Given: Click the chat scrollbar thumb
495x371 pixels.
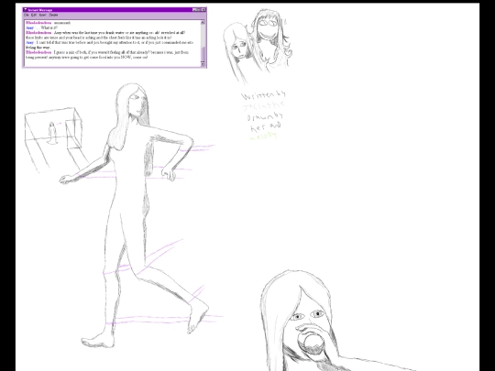Looking at the screenshot, I should [x=203, y=55].
